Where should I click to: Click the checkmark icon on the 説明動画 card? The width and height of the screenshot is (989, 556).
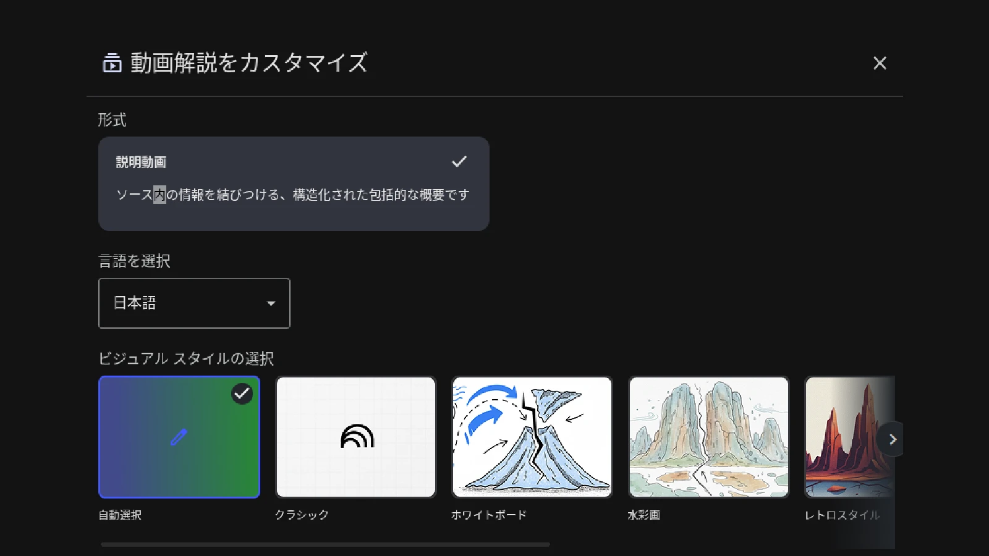[x=459, y=162]
